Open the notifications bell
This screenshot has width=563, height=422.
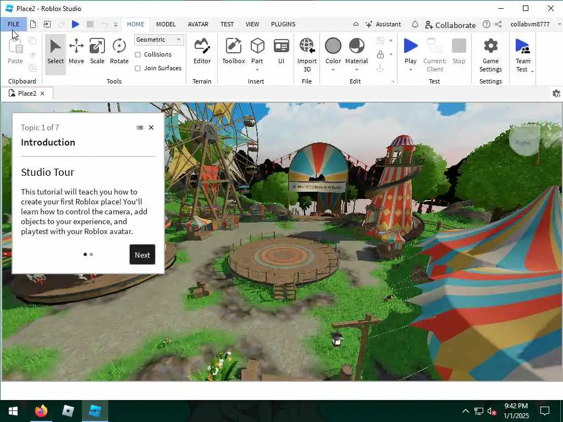(x=415, y=24)
